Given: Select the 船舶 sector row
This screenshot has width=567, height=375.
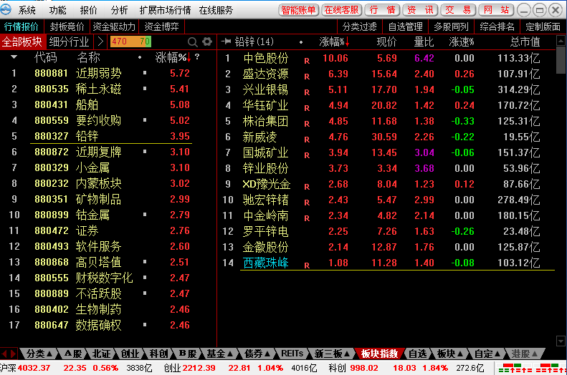Looking at the screenshot, I should click(108, 104).
